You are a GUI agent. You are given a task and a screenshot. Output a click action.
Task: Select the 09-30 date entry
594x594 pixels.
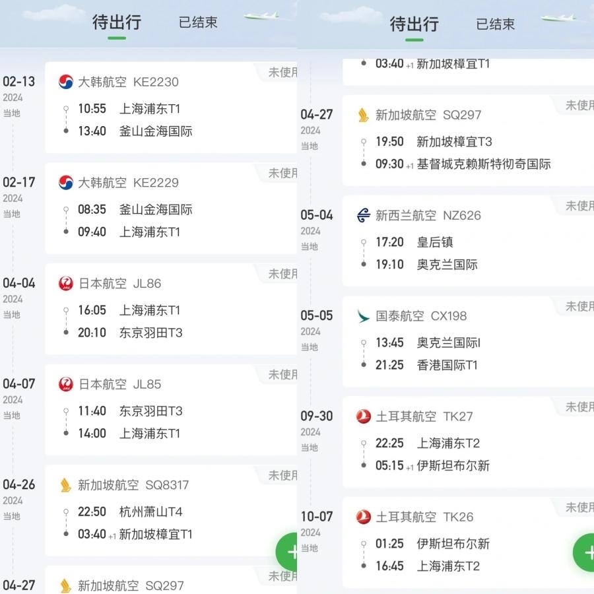317,416
